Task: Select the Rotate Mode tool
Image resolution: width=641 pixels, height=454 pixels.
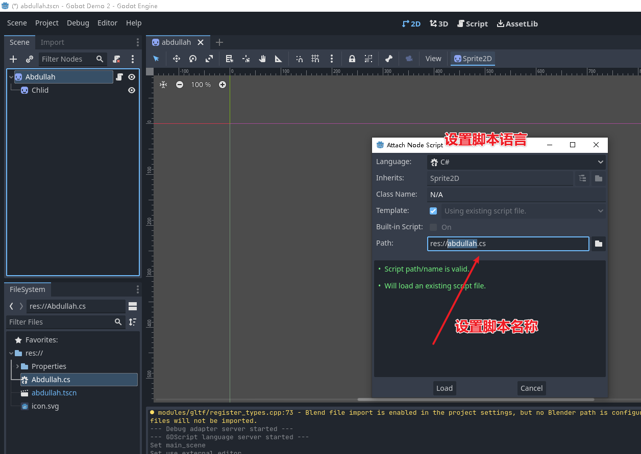Action: coord(193,59)
